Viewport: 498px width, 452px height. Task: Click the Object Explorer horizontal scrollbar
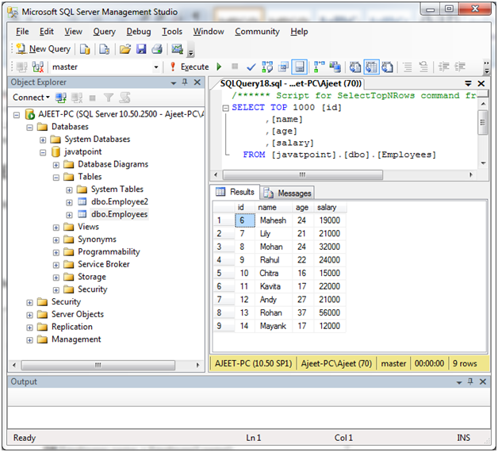(x=98, y=365)
